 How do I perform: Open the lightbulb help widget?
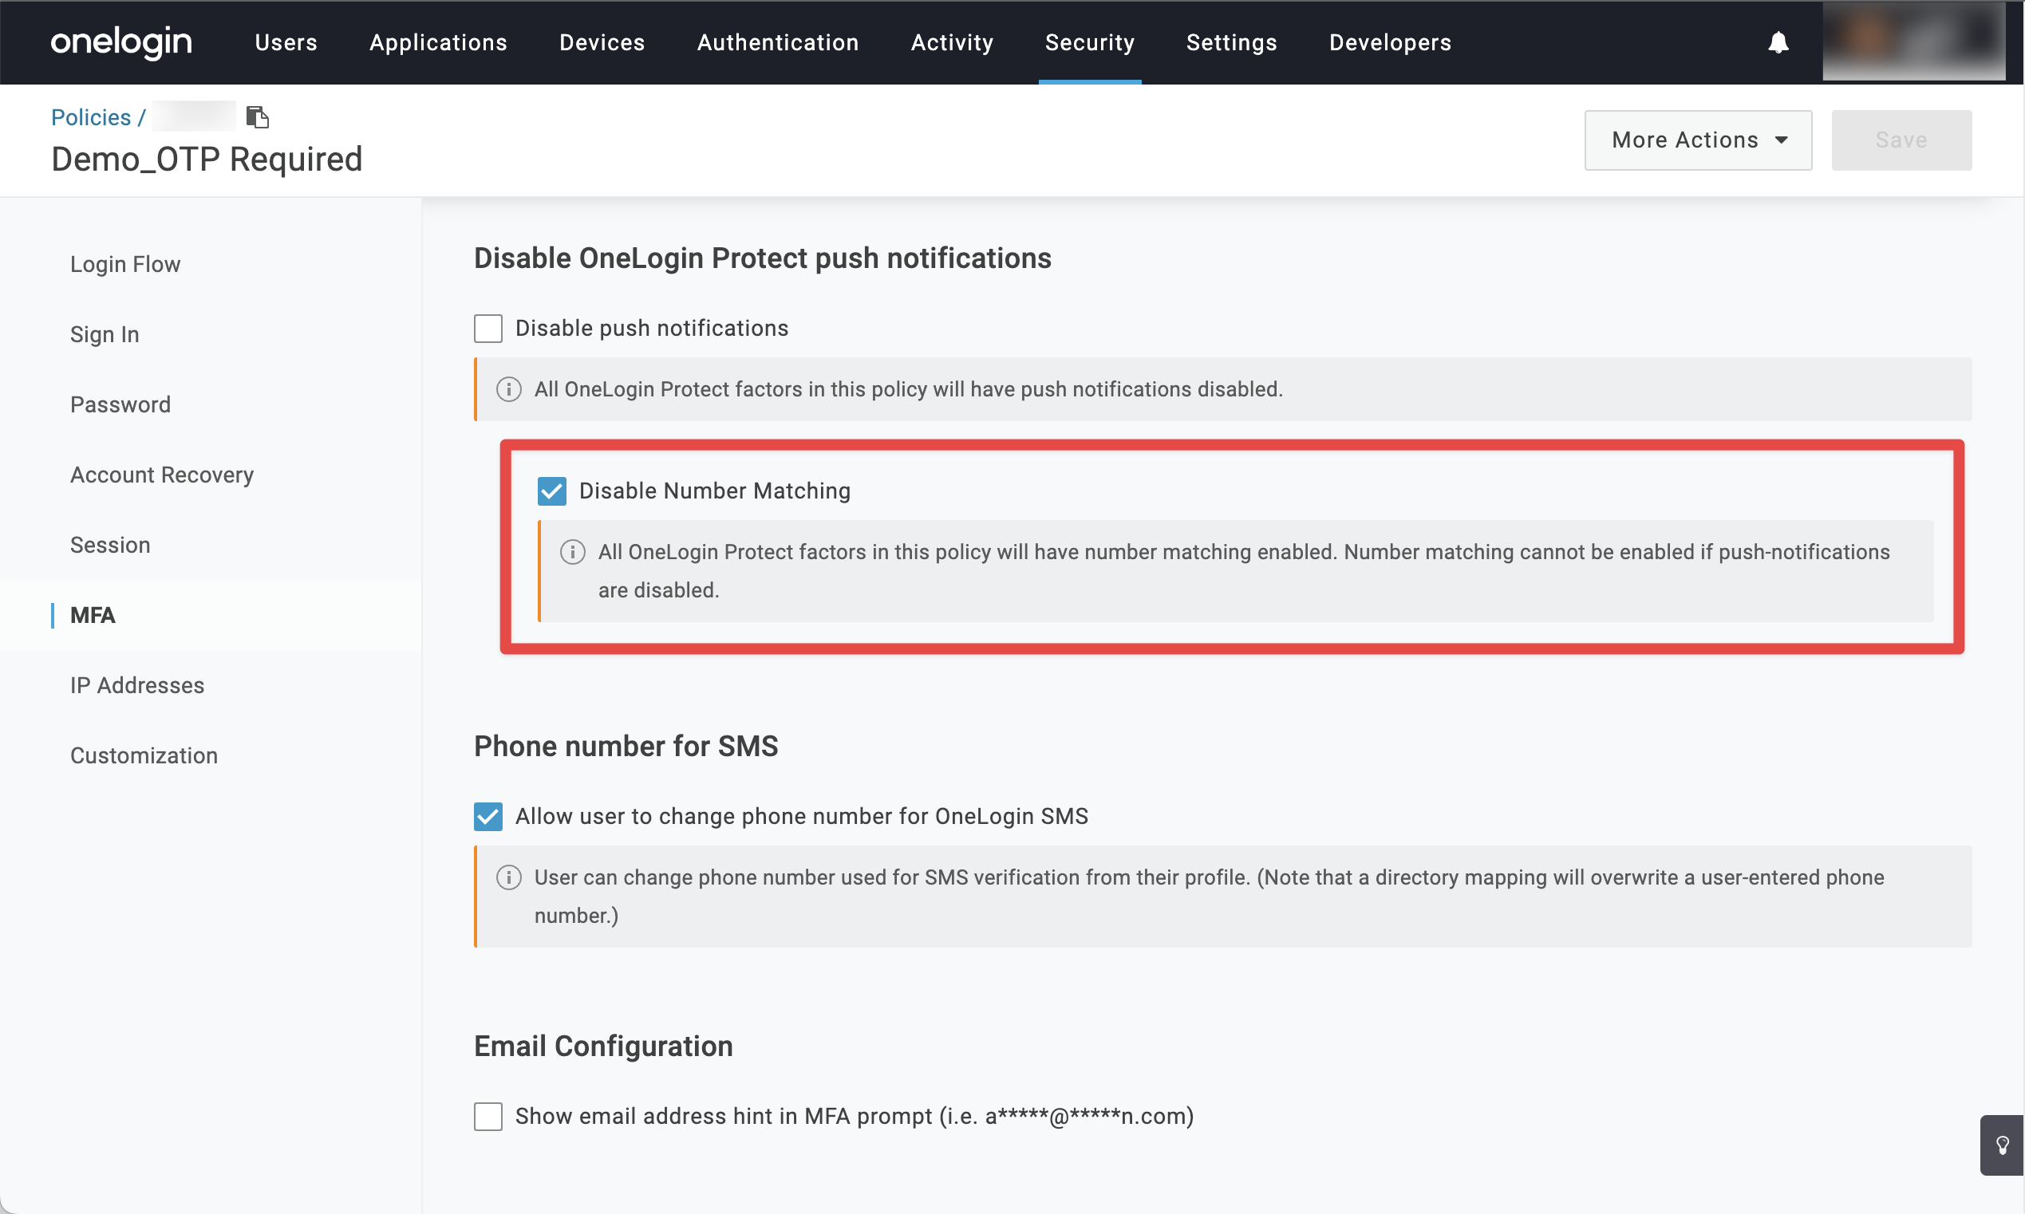(2001, 1145)
